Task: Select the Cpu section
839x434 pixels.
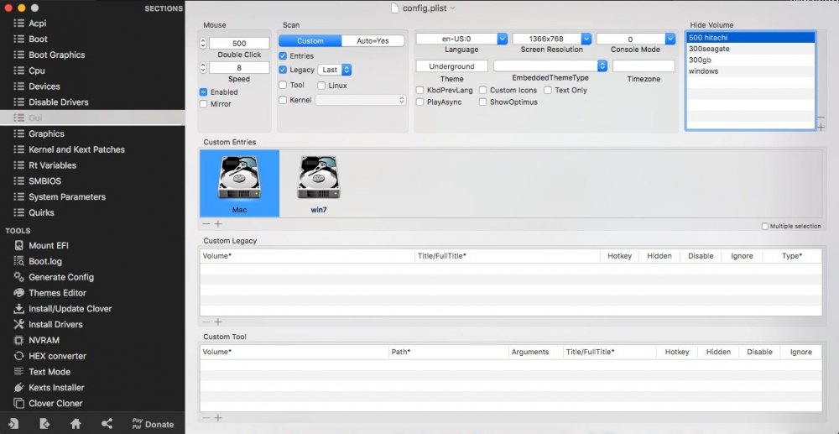Action: point(36,71)
